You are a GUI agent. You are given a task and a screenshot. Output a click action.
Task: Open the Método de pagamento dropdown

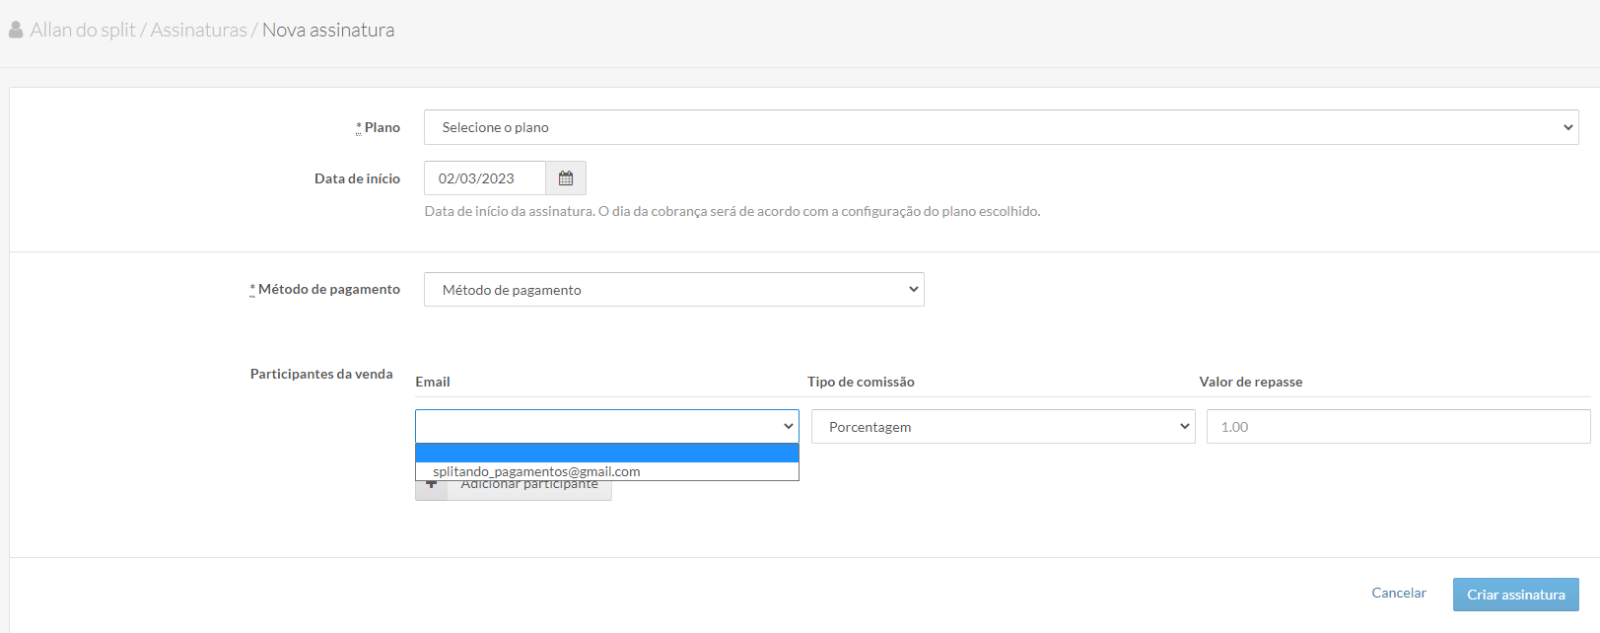tap(673, 290)
